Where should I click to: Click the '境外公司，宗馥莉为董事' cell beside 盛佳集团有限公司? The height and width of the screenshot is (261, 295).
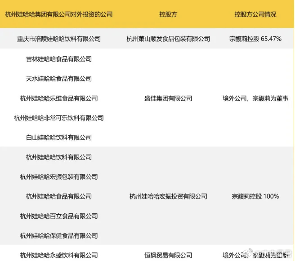255,98
